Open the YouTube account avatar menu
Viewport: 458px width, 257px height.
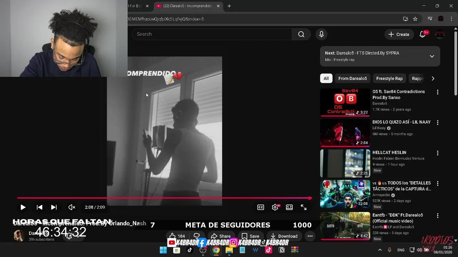pos(440,34)
